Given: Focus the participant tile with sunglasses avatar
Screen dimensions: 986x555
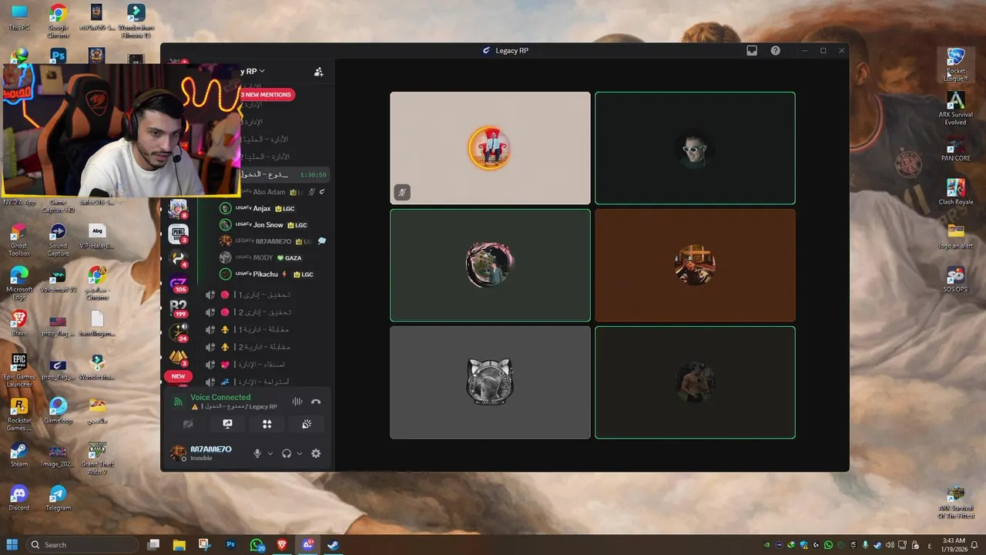Looking at the screenshot, I should click(695, 148).
